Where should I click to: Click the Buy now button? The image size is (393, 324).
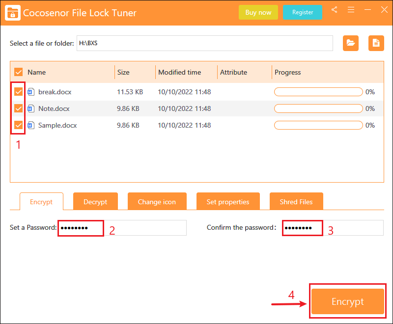(258, 12)
